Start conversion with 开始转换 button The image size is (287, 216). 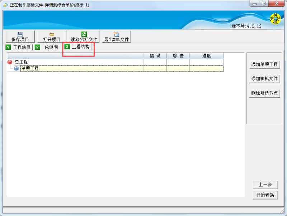pos(265,195)
